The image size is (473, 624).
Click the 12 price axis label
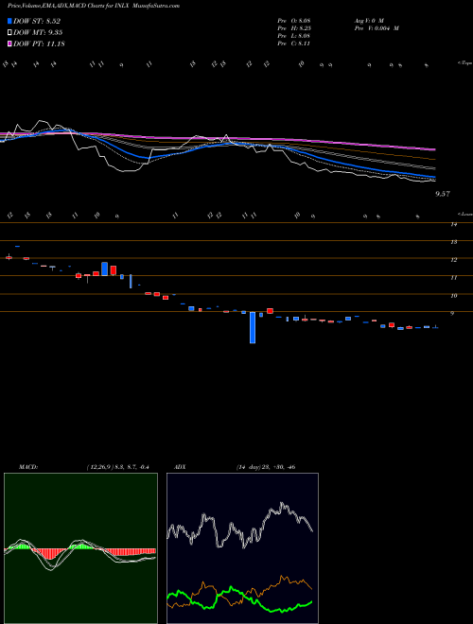[x=453, y=260]
